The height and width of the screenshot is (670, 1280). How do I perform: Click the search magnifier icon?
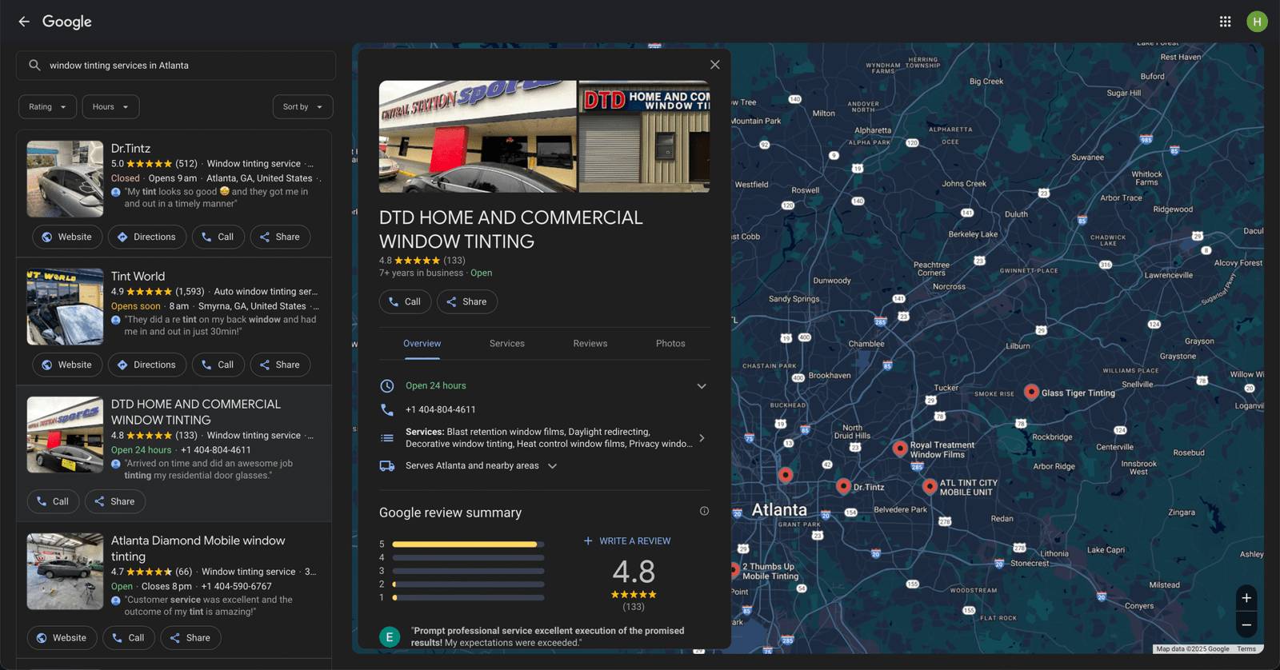[x=34, y=66]
